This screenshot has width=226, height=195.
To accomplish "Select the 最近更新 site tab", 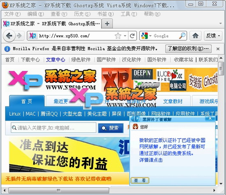I will 63,102.
